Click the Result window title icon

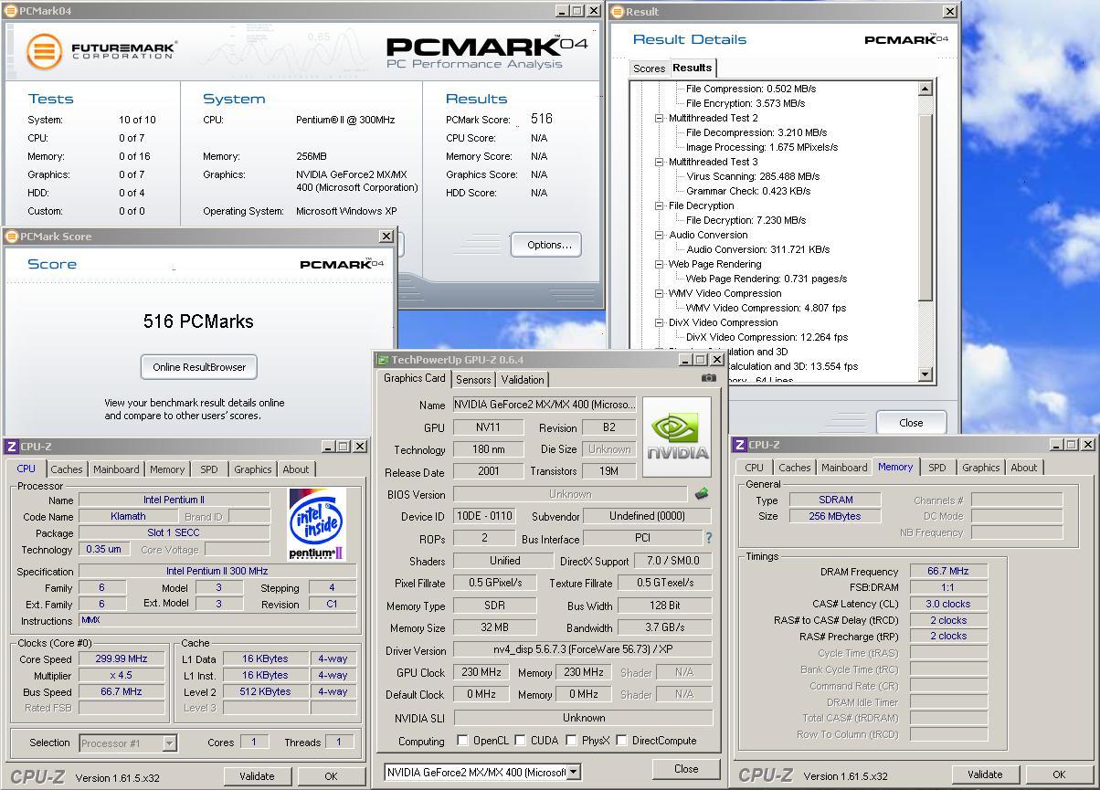point(616,12)
